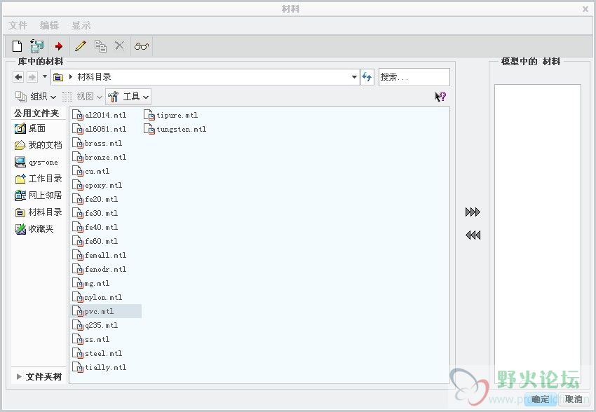Screen dimensions: 596x412
Task: Close the 材料 dialog window
Action: tap(585, 9)
